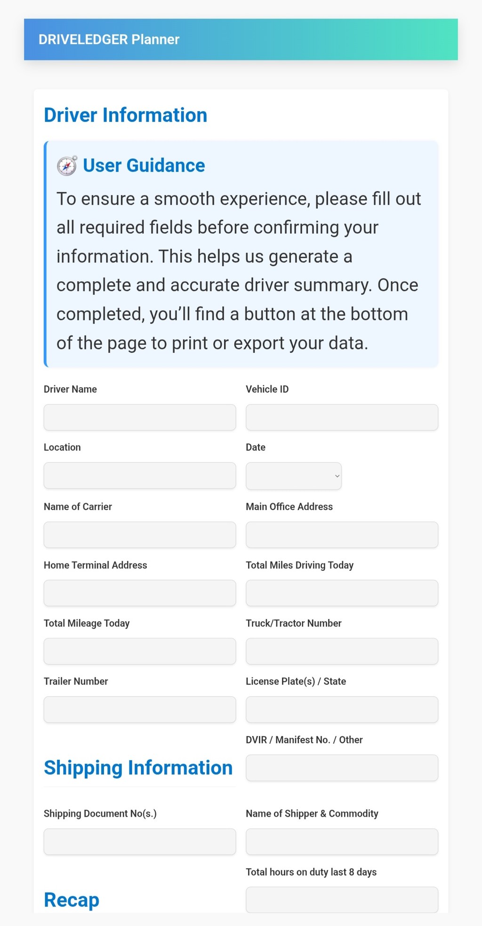The width and height of the screenshot is (482, 926).
Task: Click the DVIR / Manifest No. field
Action: point(342,768)
